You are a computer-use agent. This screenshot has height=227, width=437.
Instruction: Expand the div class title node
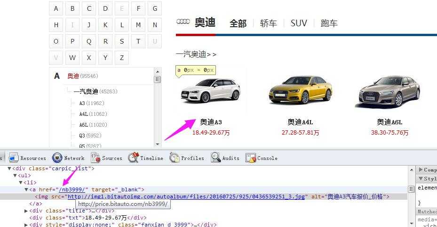click(26, 211)
